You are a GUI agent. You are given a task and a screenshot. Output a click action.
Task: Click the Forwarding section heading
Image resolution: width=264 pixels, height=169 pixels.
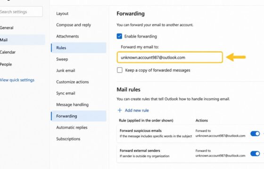(x=131, y=14)
